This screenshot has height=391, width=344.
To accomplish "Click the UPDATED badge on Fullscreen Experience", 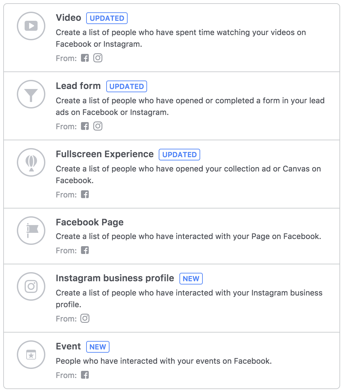I will coord(179,155).
